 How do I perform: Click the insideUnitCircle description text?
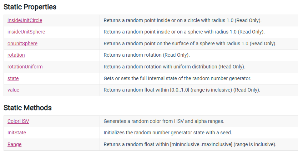click(x=182, y=20)
